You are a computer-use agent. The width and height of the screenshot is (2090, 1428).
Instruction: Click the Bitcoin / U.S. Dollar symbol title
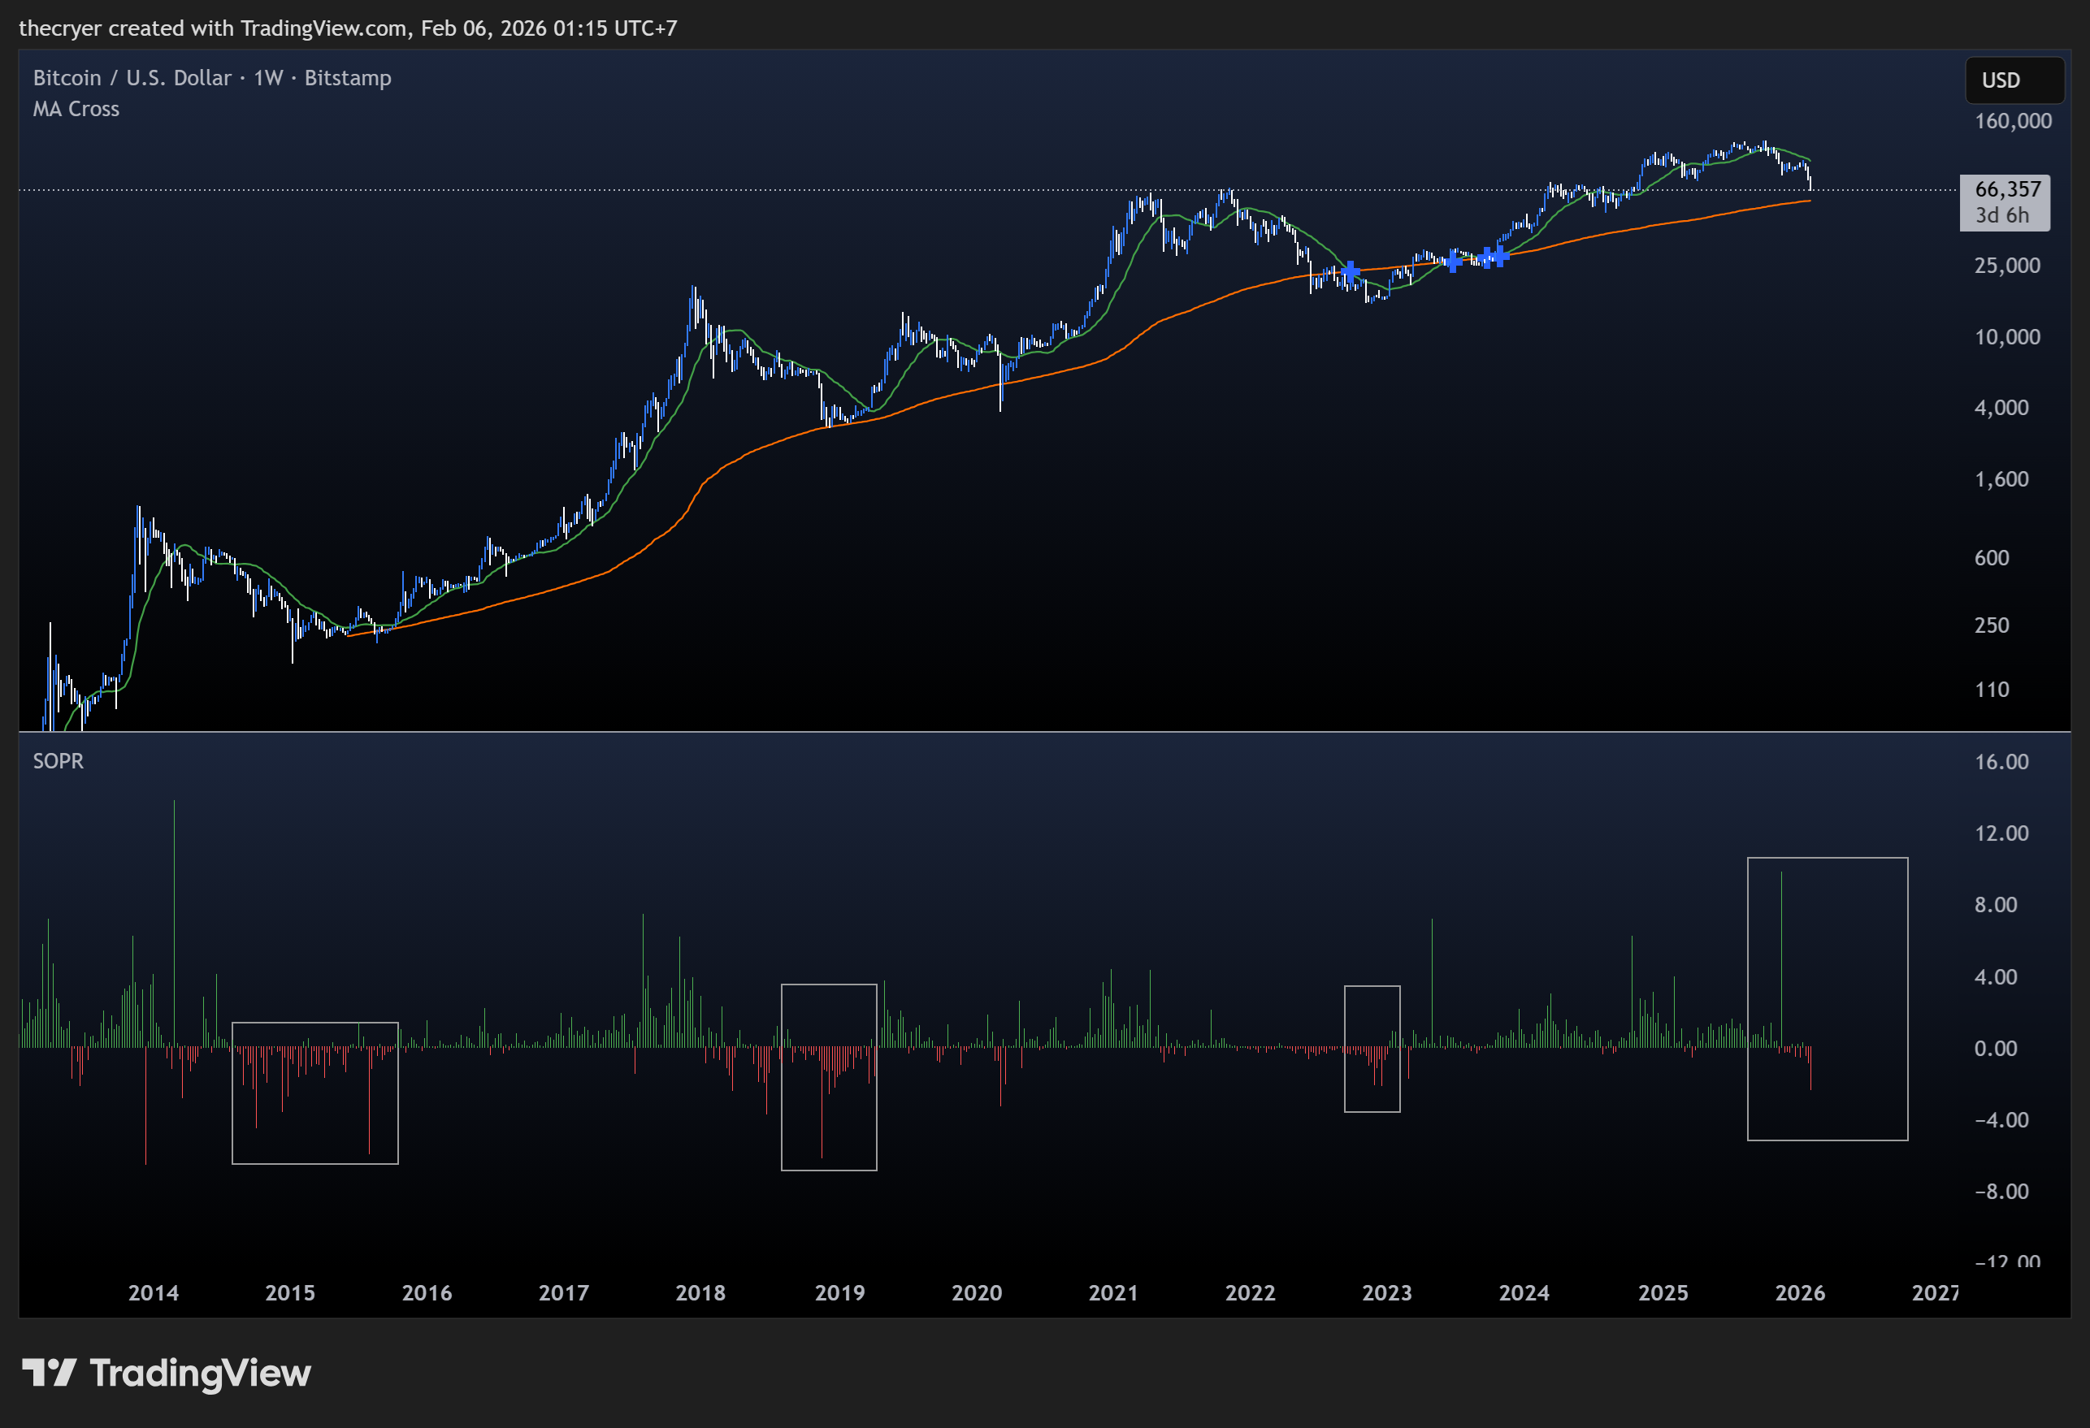(x=132, y=78)
